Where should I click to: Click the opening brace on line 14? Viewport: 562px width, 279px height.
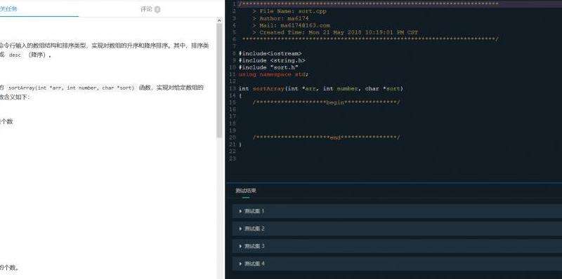coord(240,95)
